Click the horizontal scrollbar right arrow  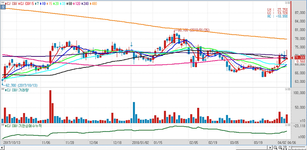(x=270, y=148)
